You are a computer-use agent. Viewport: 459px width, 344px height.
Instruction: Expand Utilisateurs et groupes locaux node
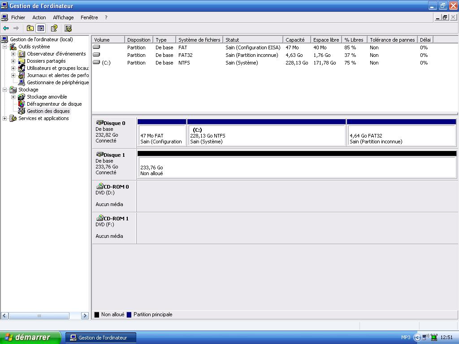pos(13,68)
